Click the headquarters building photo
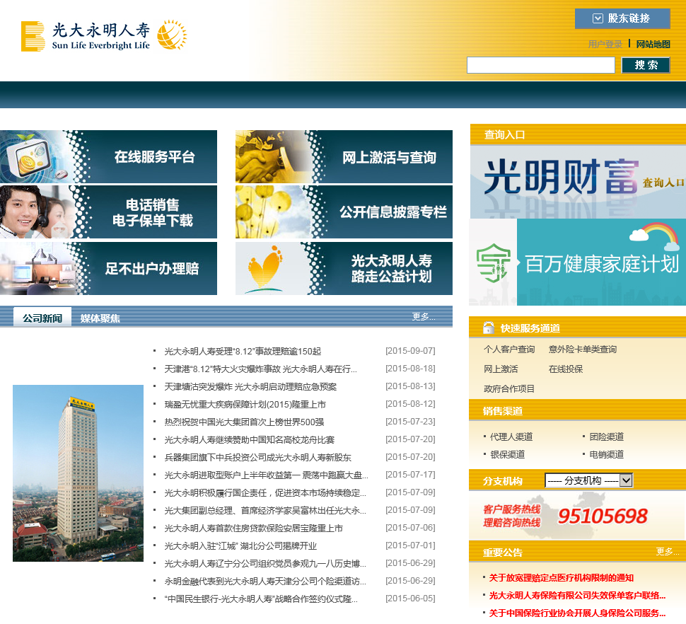This screenshot has height=624, width=686. (x=79, y=473)
